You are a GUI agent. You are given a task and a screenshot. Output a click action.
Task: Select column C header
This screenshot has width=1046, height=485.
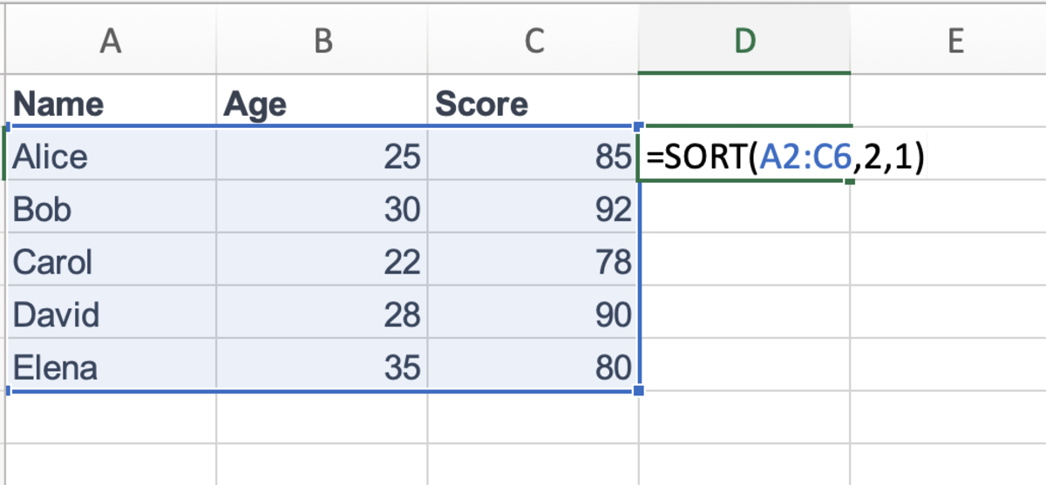click(533, 41)
